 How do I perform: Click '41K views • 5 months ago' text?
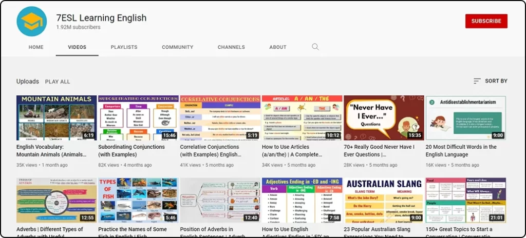(x=206, y=165)
